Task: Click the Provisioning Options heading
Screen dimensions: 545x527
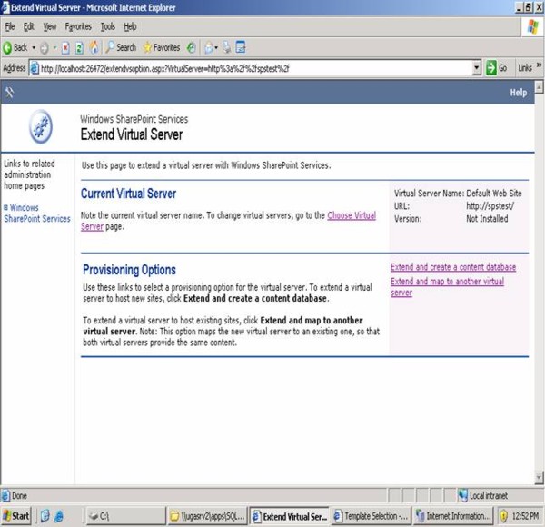Action: [x=129, y=270]
